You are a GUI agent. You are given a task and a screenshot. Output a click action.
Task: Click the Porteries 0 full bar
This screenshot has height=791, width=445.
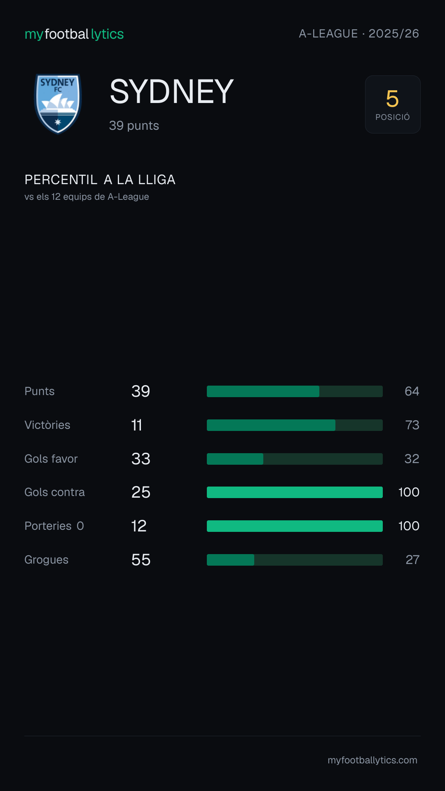(x=295, y=526)
